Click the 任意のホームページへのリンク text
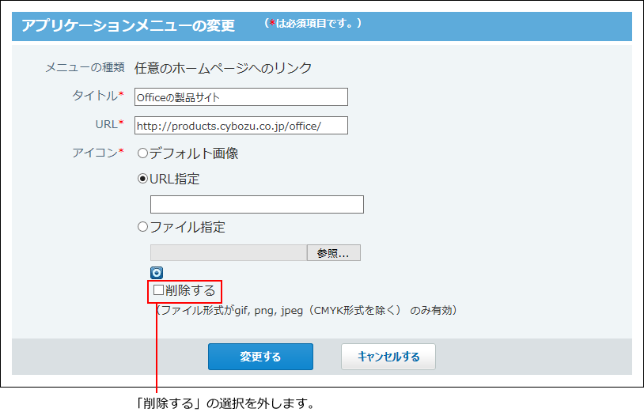This screenshot has height=416, width=644. point(223,68)
